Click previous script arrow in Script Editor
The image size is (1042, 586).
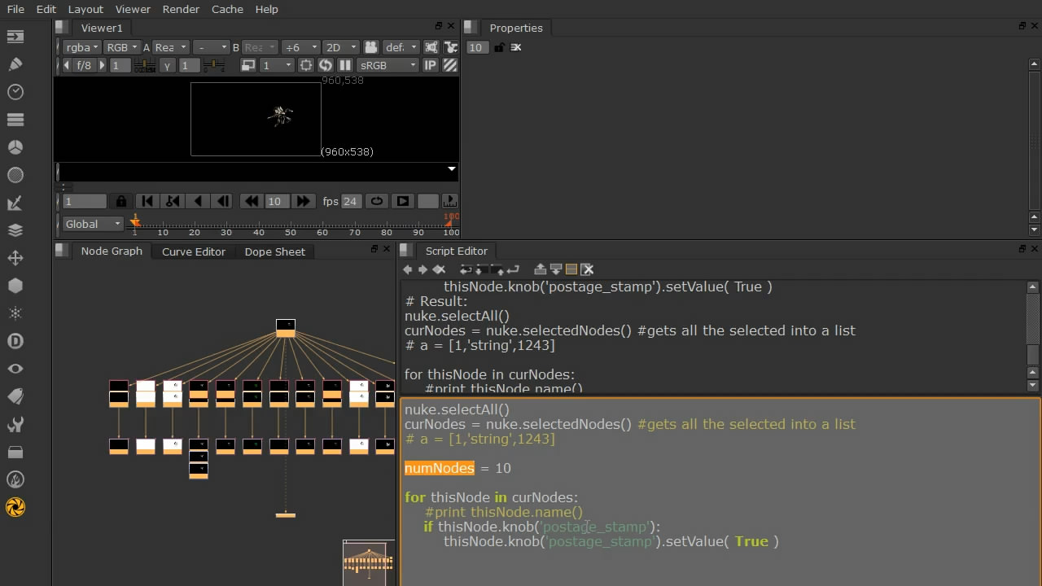pyautogui.click(x=408, y=269)
